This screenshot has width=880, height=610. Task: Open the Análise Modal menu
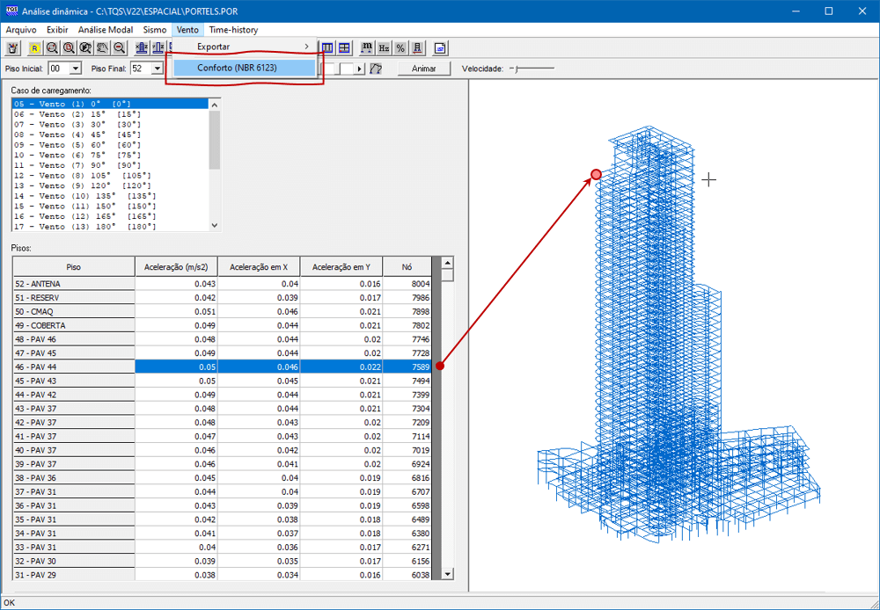tap(106, 30)
